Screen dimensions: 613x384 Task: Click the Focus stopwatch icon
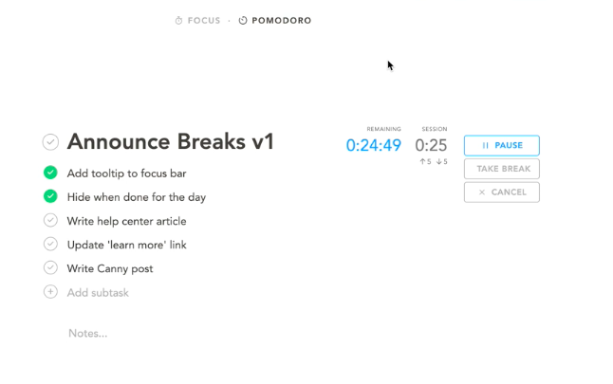[x=178, y=20]
